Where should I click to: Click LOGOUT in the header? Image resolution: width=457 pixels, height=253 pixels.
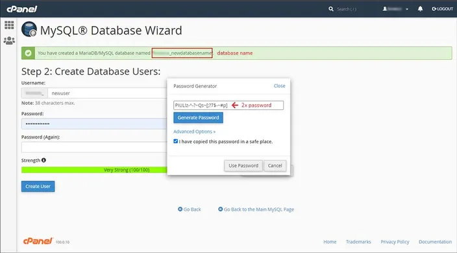[443, 8]
